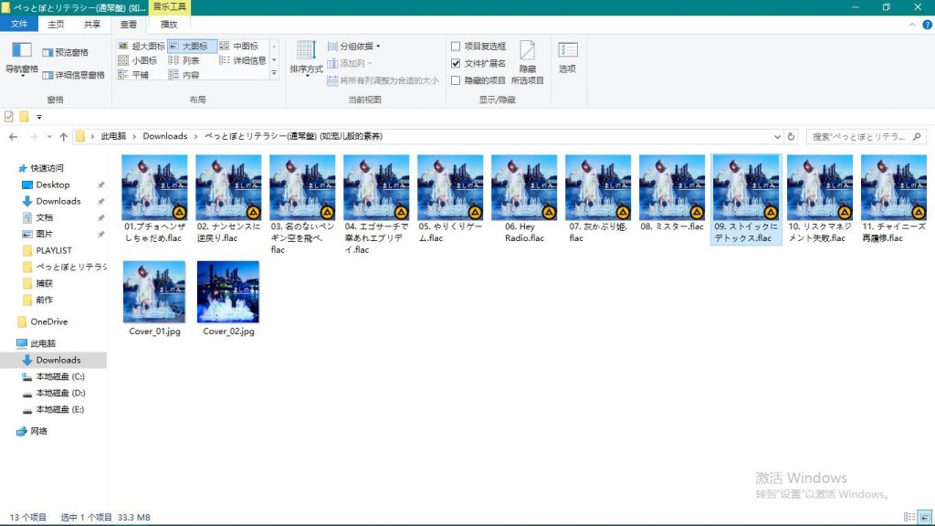Open Local Disk (D:) in sidebar
This screenshot has height=526, width=935.
tap(59, 393)
